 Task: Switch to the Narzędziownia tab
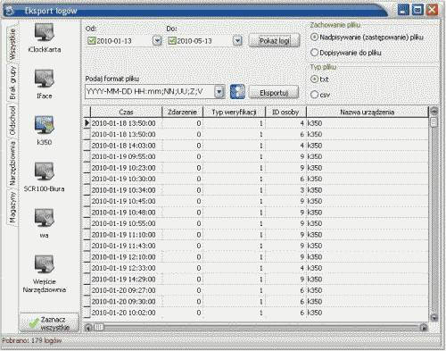[x=12, y=163]
